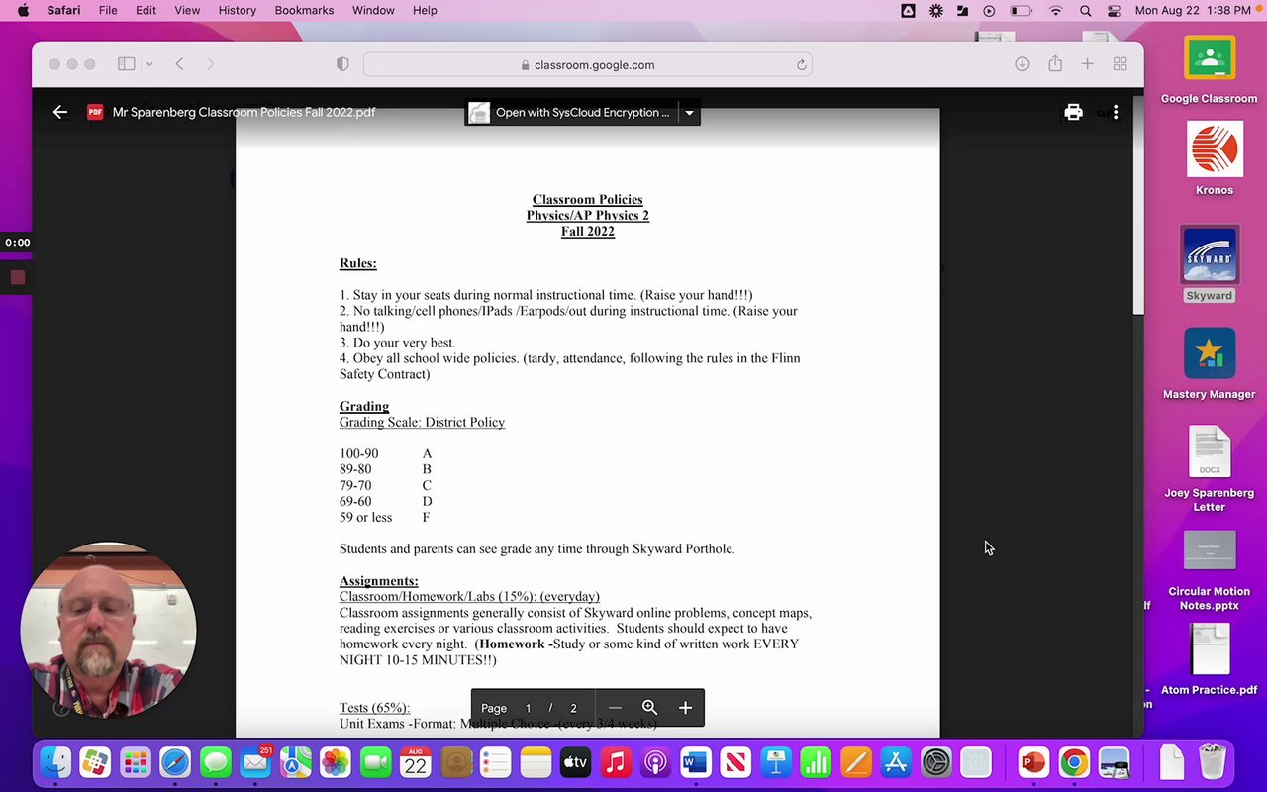Click the page number 1 field
The height and width of the screenshot is (792, 1267).
[x=528, y=708]
